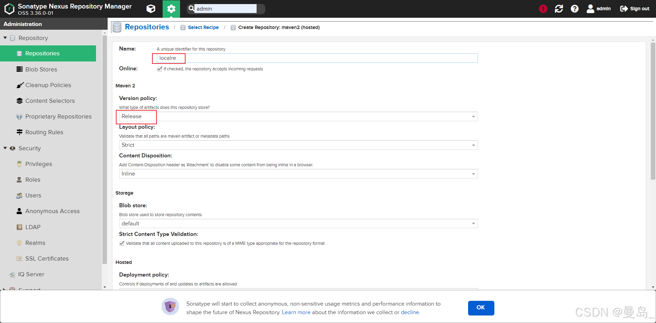Screen dimensions: 656x323
Task: Click the Content Selectors layers icon
Action: [19, 101]
